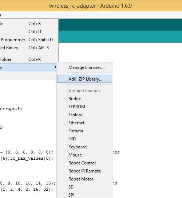Viewport: 182px width, 198px height.
Task: Click the rc_max_values[6] code line
Action: [x=27, y=158]
